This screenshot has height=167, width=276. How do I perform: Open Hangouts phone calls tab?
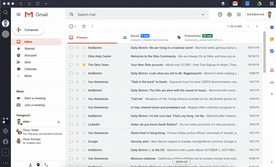(x=46, y=165)
